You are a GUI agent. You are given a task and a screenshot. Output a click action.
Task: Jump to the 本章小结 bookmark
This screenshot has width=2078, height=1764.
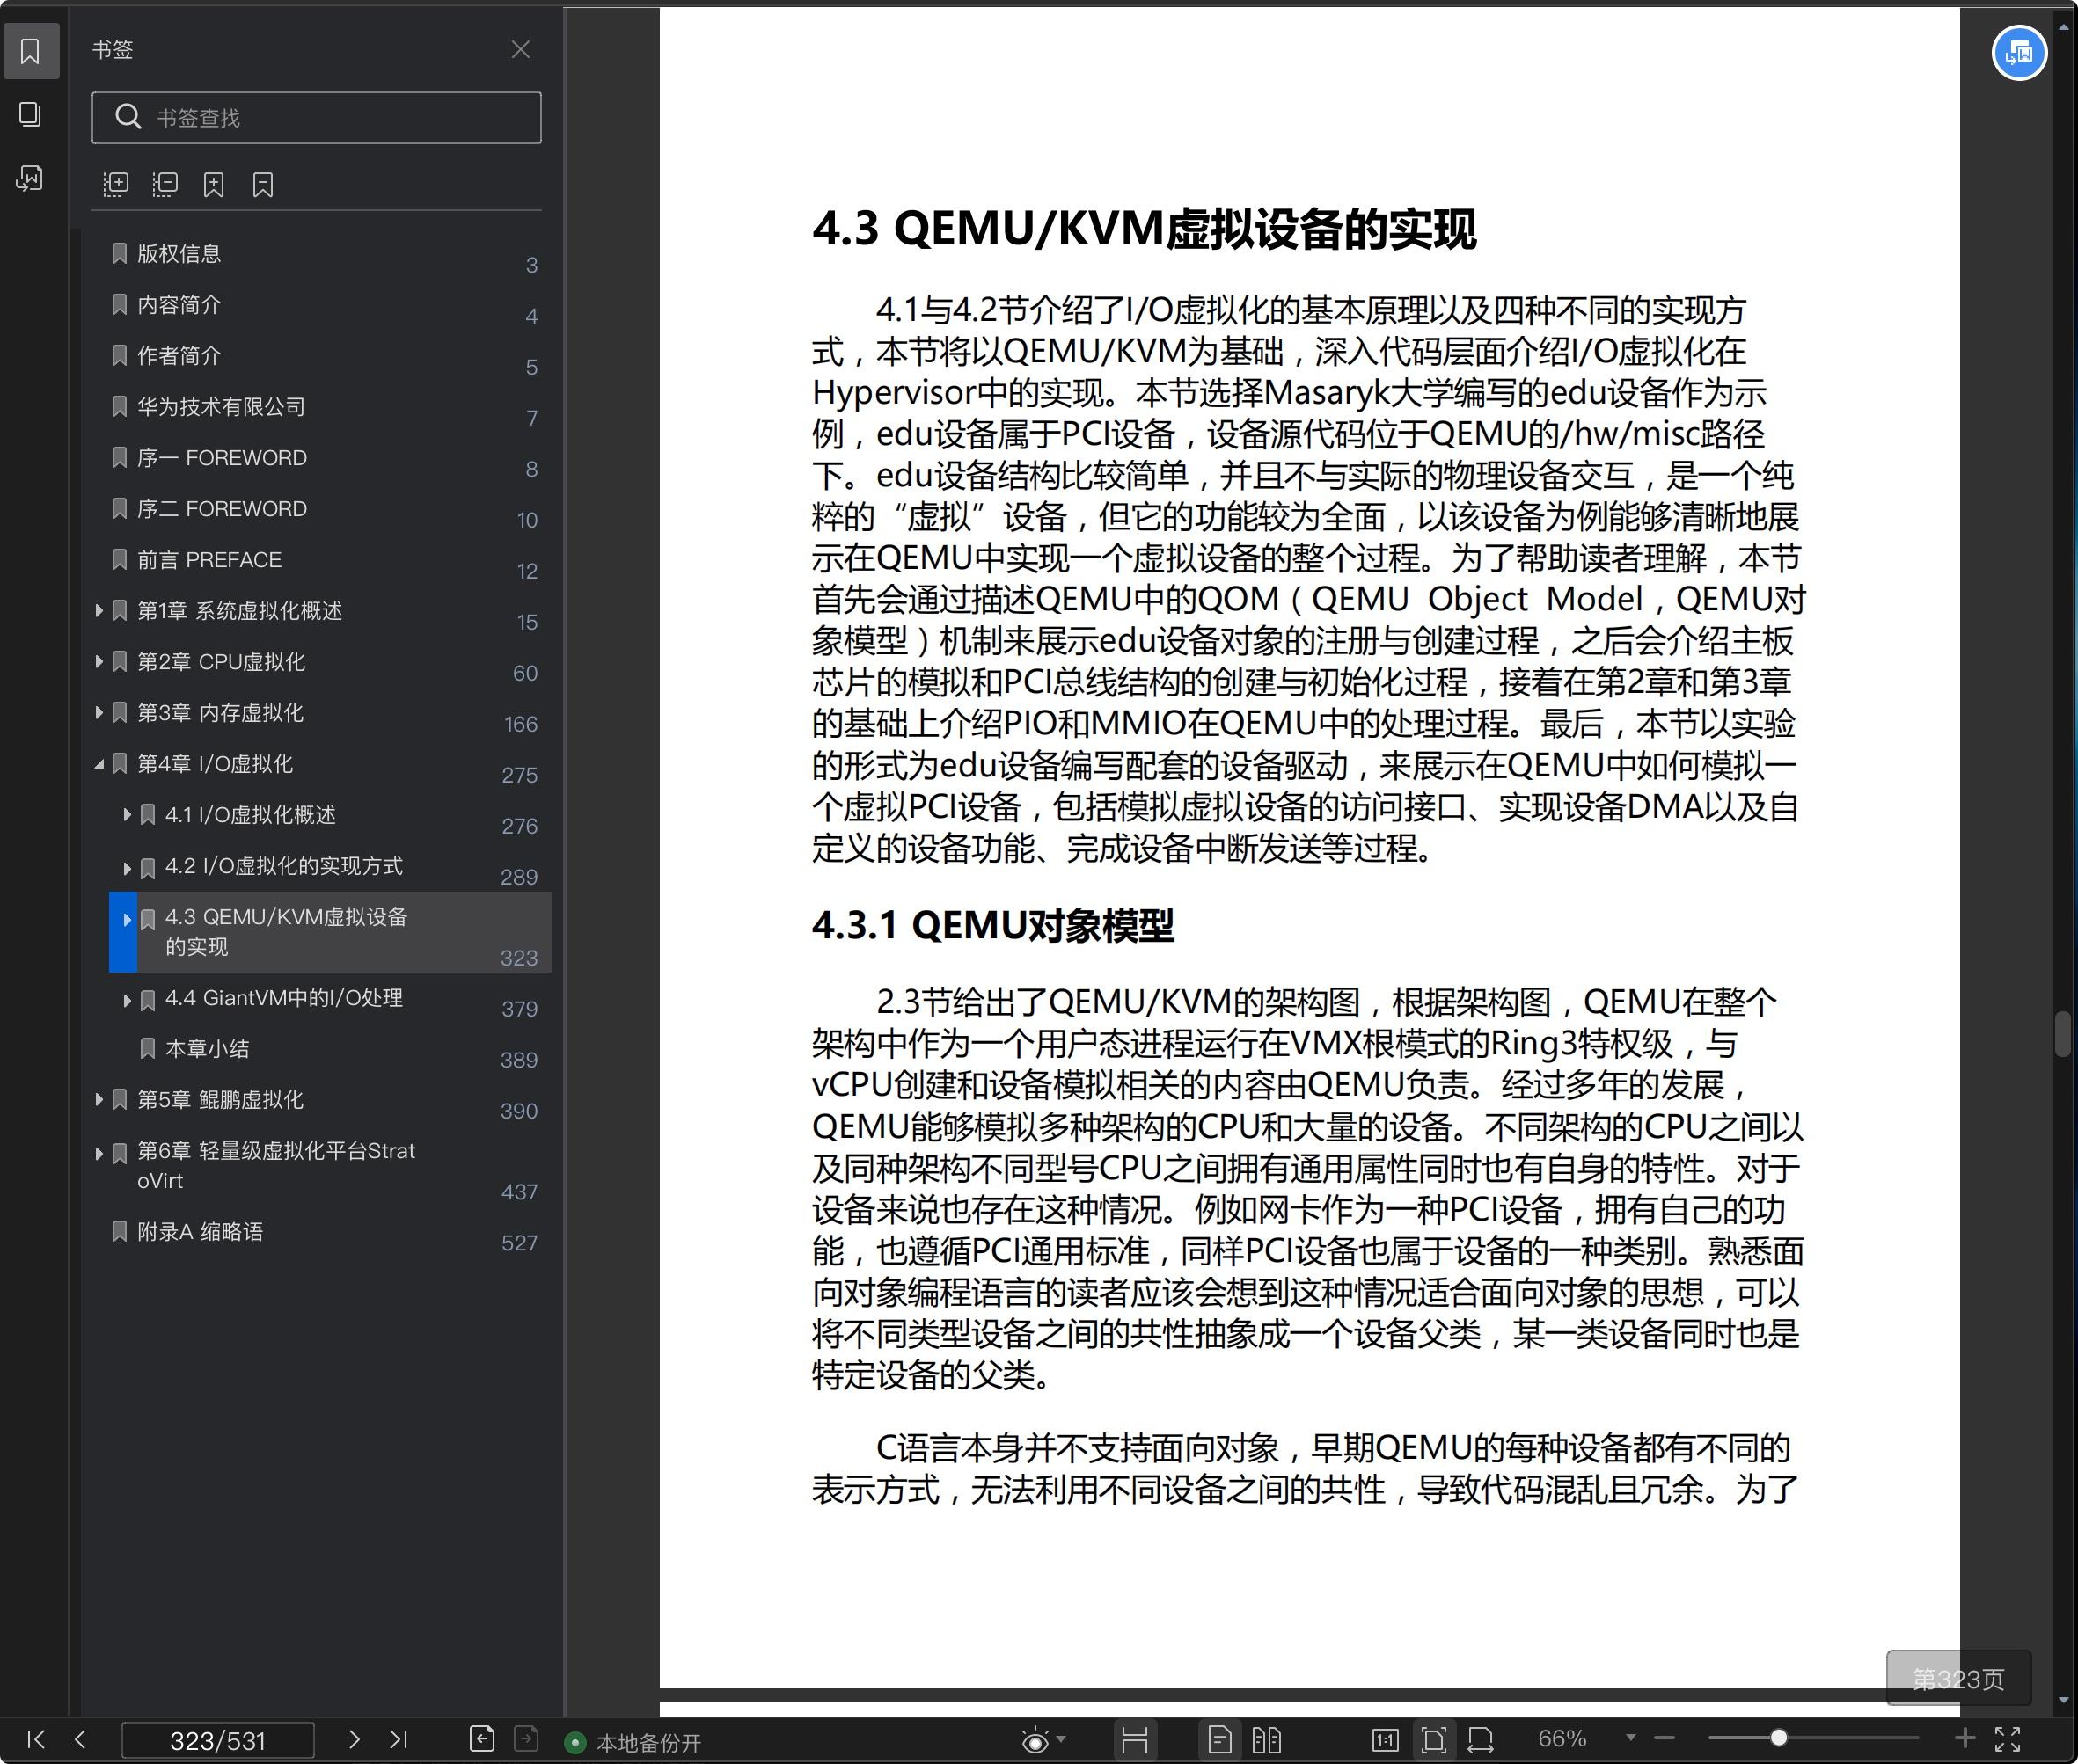pos(207,1049)
